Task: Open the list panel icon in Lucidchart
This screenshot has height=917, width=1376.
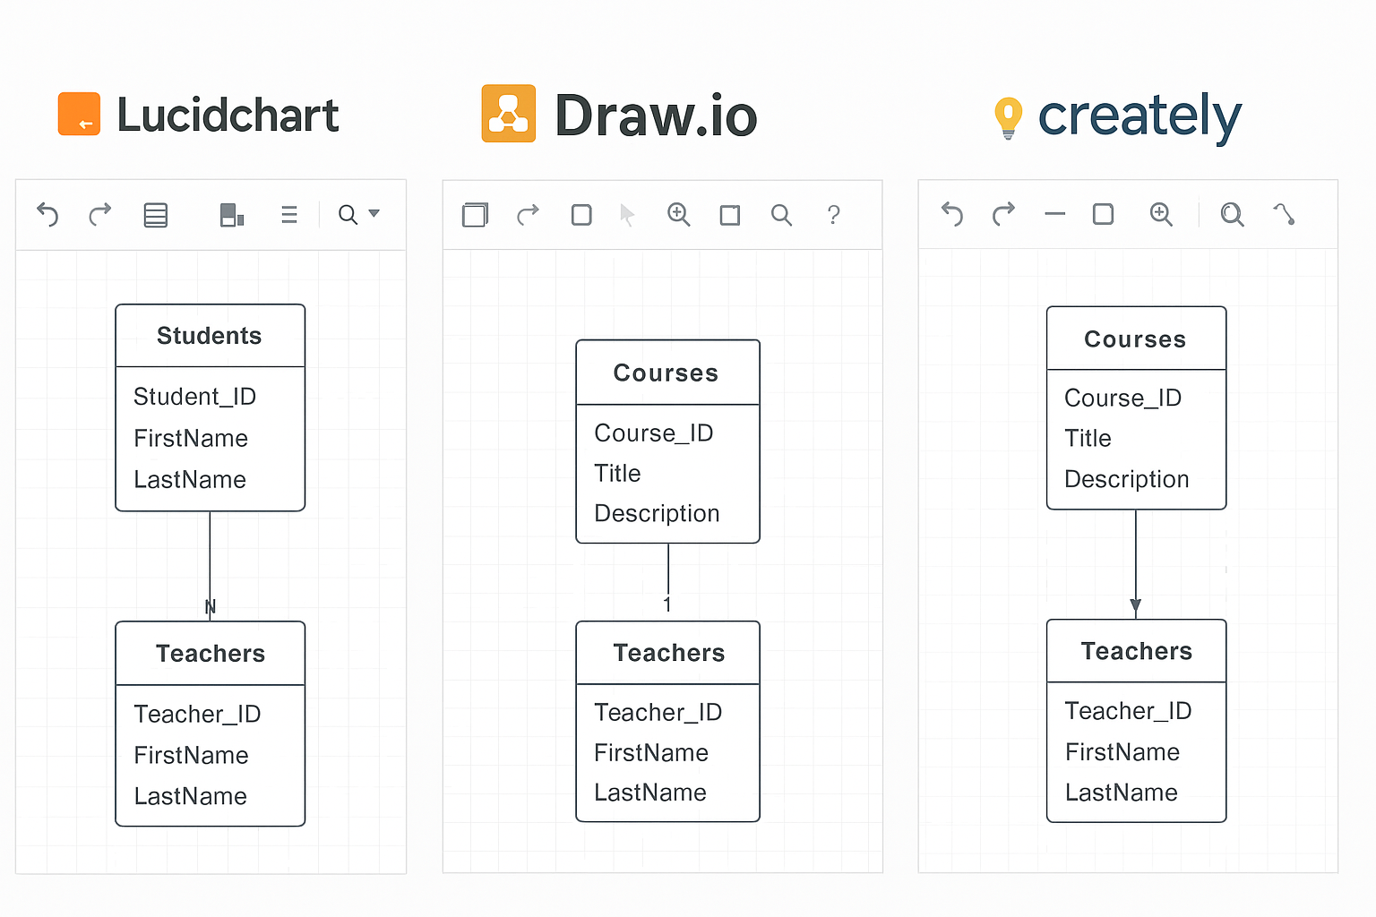Action: [156, 215]
